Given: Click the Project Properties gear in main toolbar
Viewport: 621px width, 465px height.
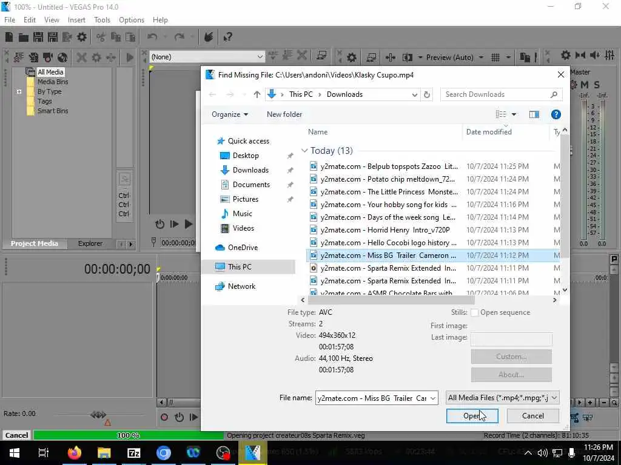Looking at the screenshot, I should [82, 37].
